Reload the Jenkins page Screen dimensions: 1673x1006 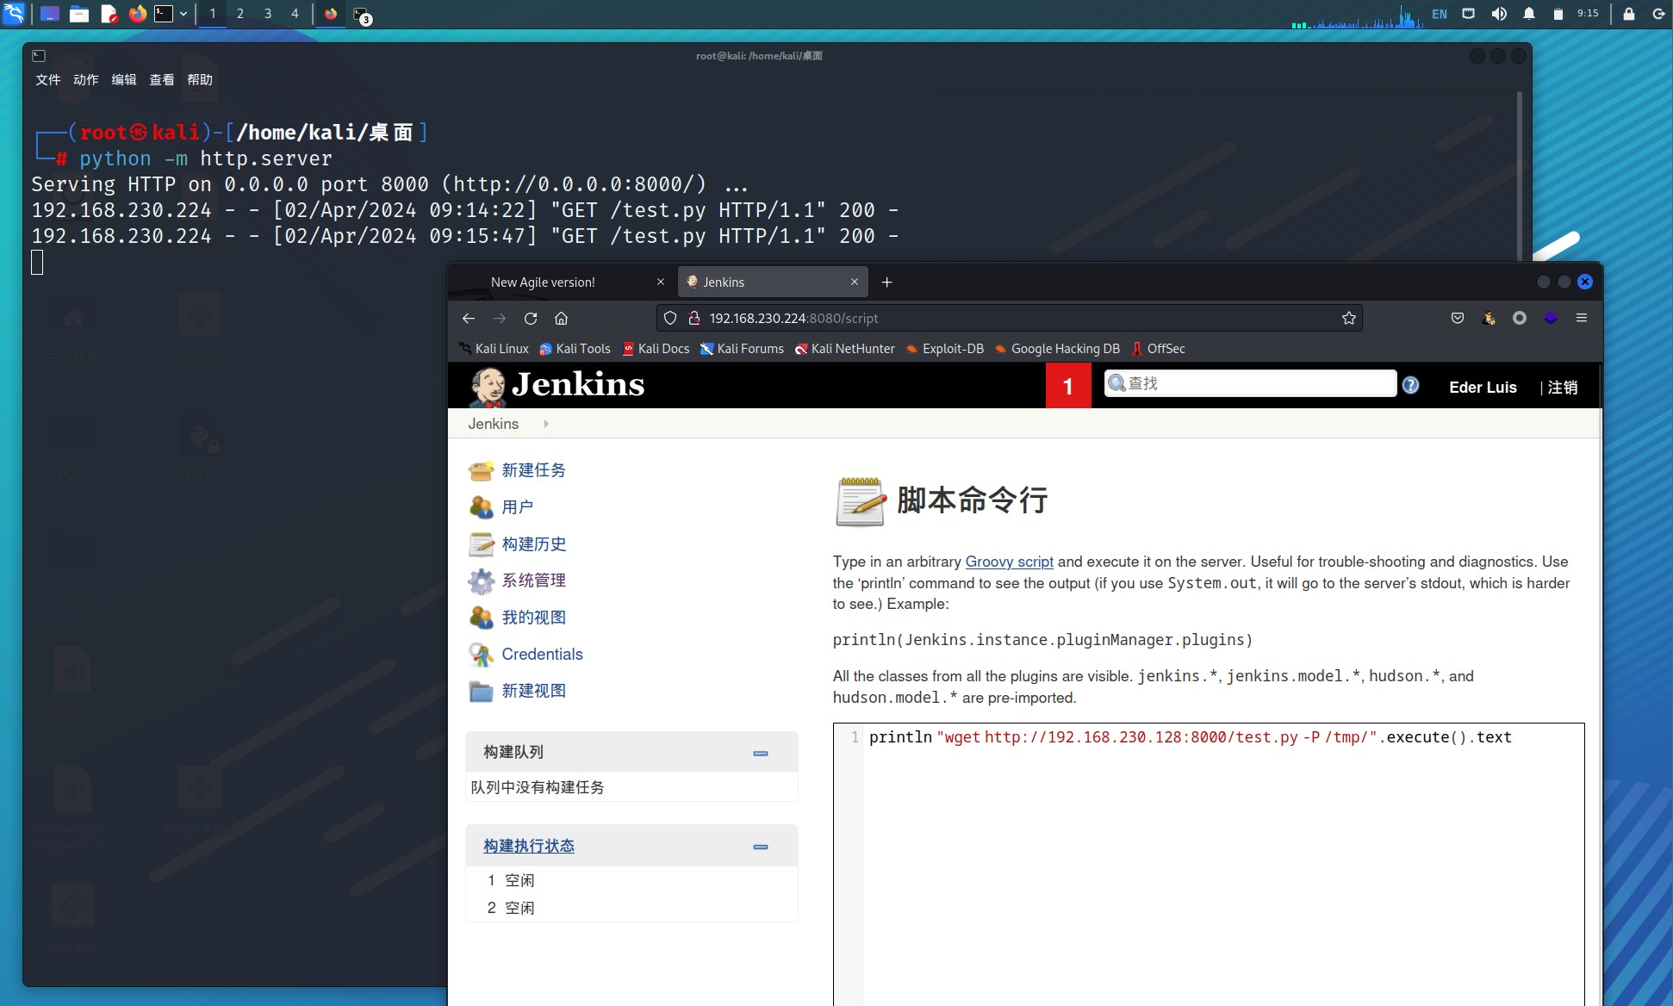(531, 318)
